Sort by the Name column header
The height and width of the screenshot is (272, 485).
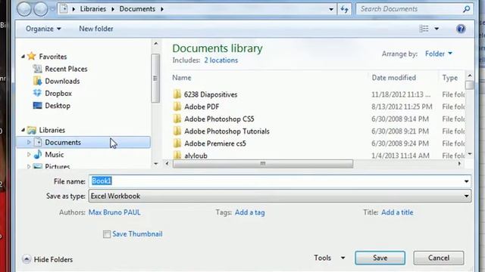pyautogui.click(x=182, y=78)
